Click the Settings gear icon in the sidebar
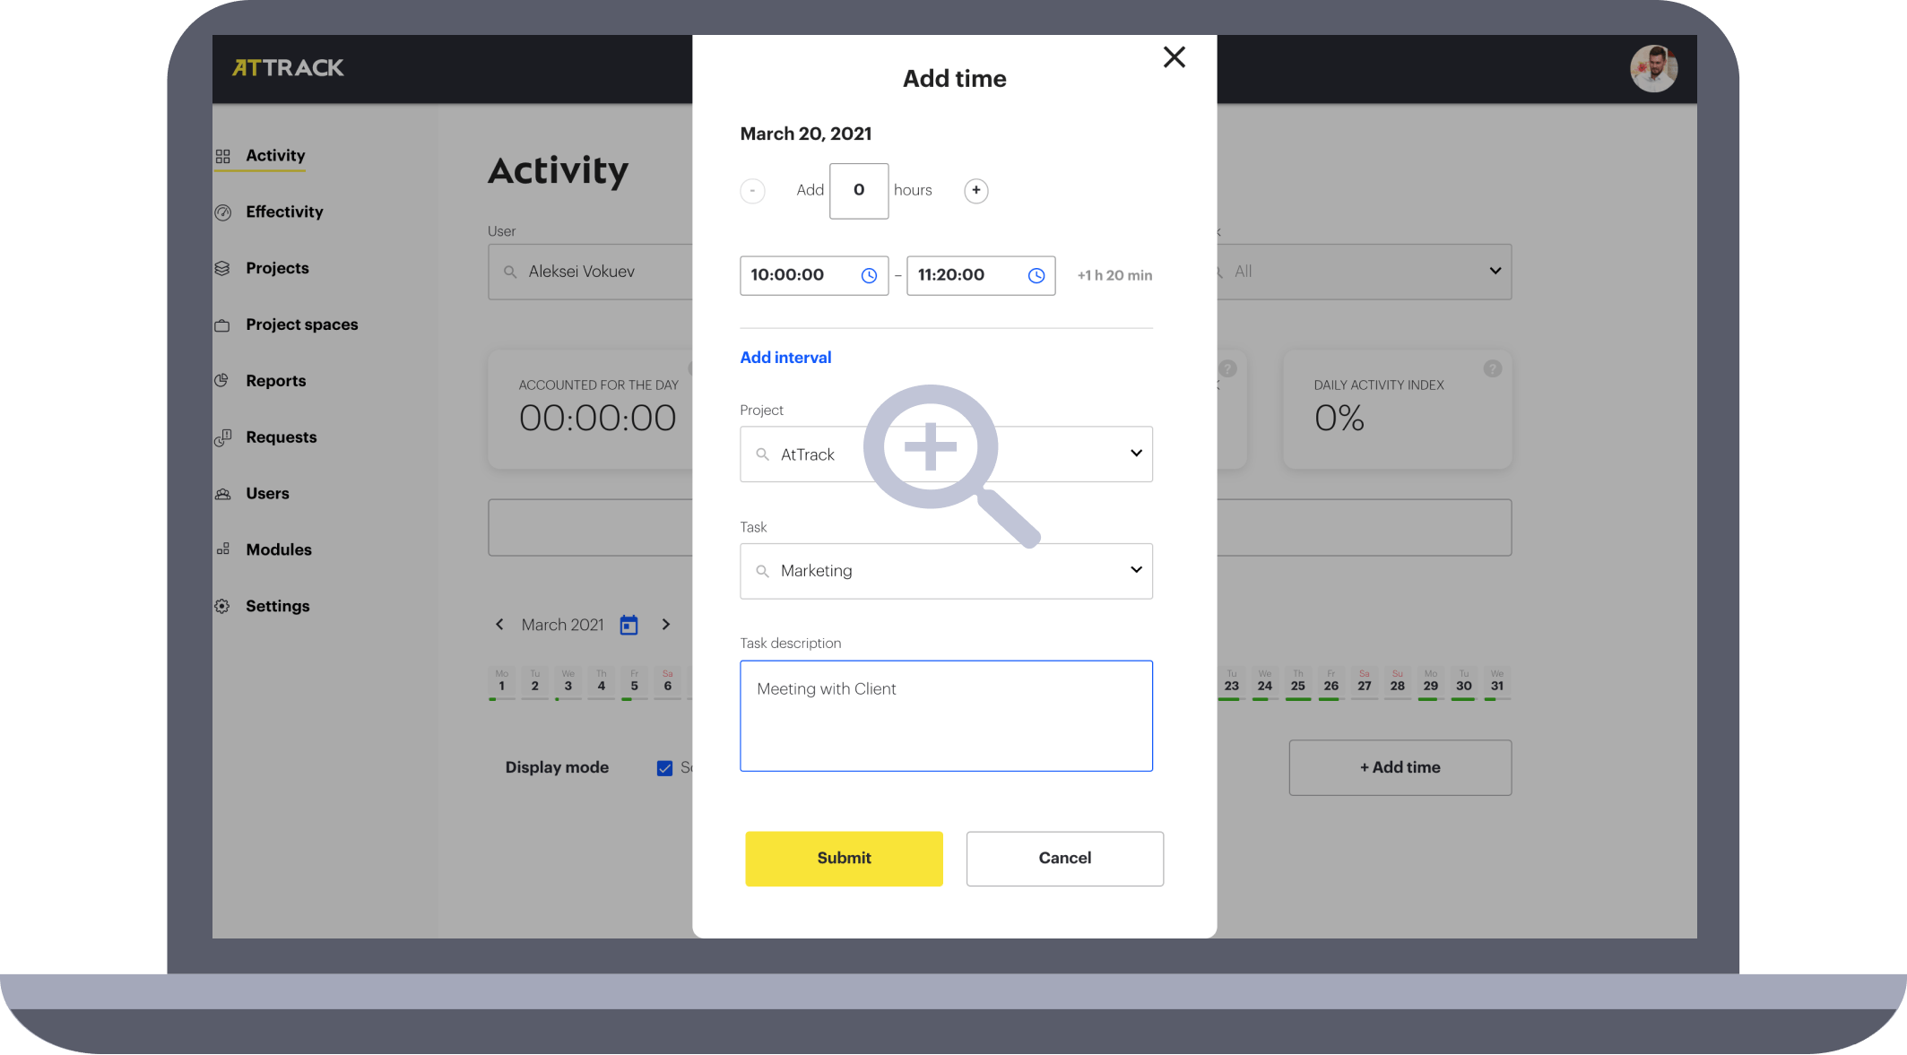Viewport: 1907px width, 1055px height. click(222, 607)
